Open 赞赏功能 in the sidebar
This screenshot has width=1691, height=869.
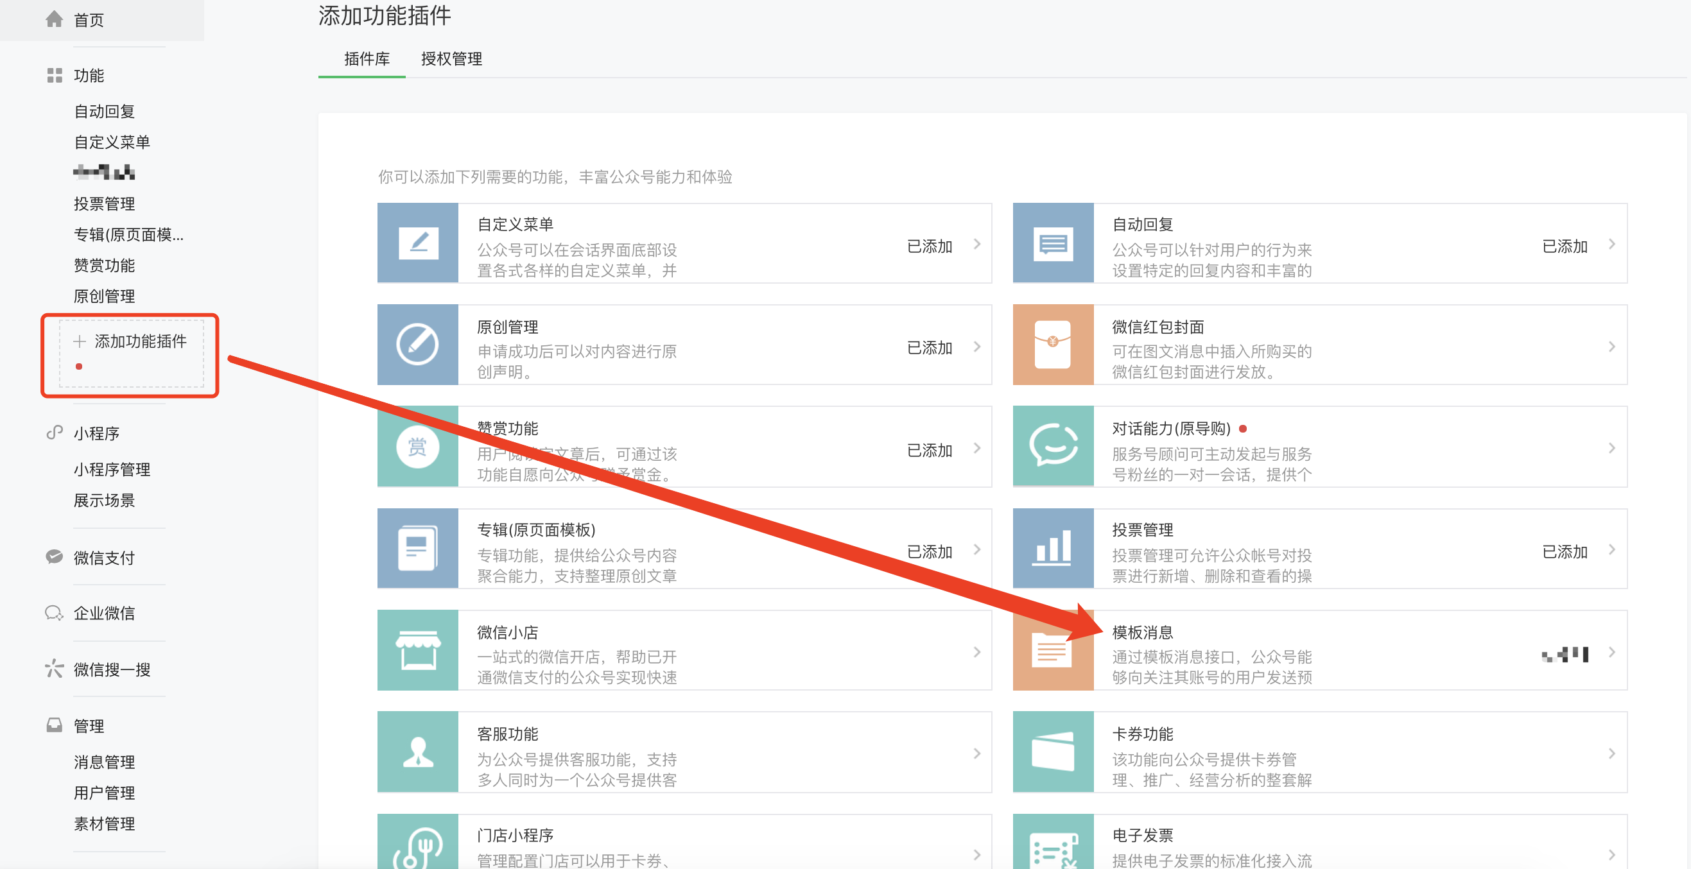[x=105, y=266]
